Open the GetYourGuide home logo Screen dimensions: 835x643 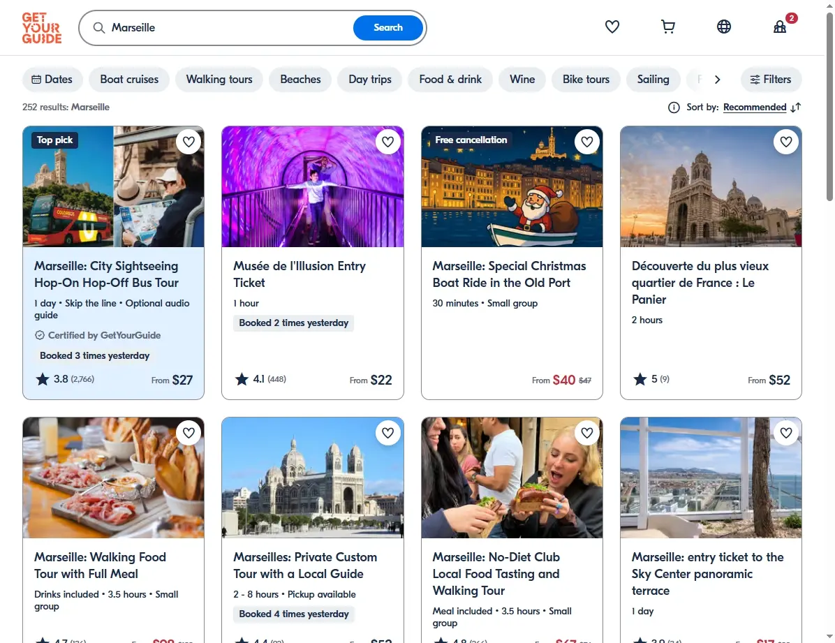(41, 28)
